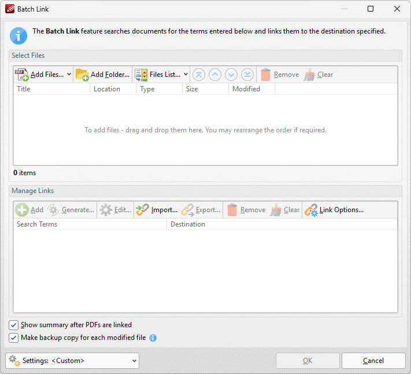Click the Cancel button
This screenshot has height=374, width=411.
373,361
